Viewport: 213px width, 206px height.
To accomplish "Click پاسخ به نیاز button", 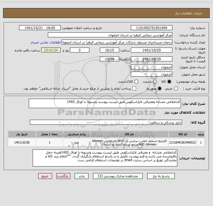I will click(161, 176).
